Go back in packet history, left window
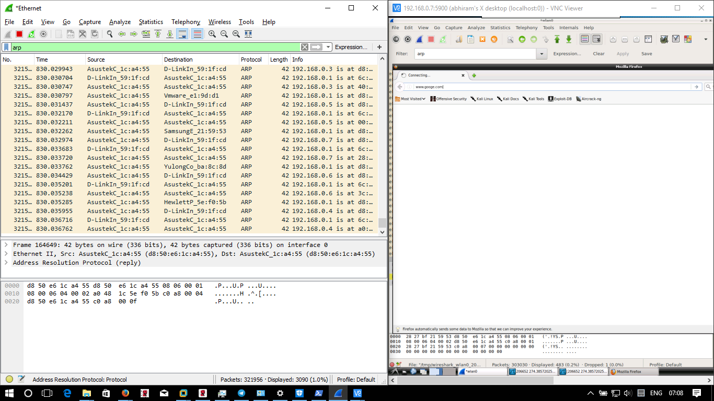The width and height of the screenshot is (714, 401). pos(122,34)
